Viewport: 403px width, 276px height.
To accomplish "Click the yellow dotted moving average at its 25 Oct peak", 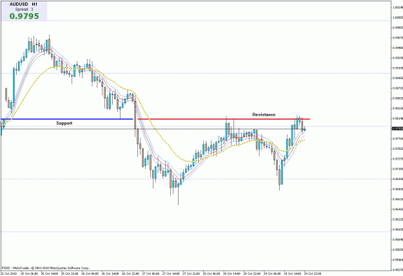I will point(58,67).
